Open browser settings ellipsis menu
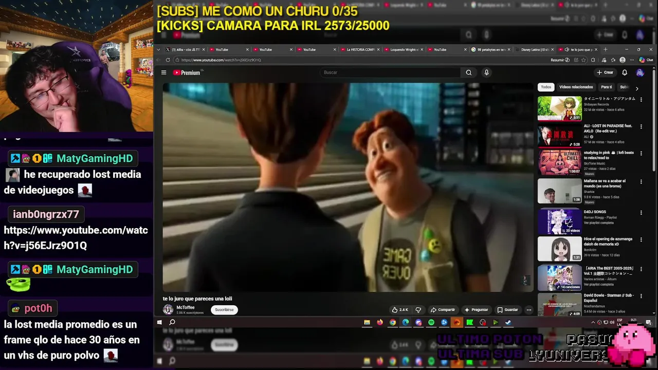This screenshot has height=370, width=658. click(x=632, y=60)
